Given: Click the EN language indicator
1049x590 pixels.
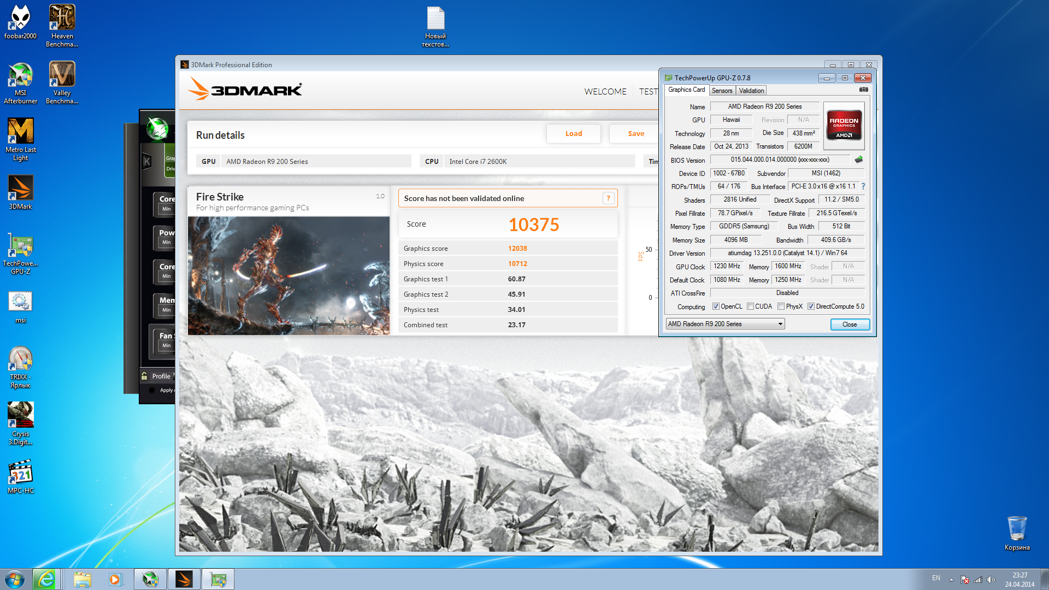Looking at the screenshot, I should tap(936, 578).
